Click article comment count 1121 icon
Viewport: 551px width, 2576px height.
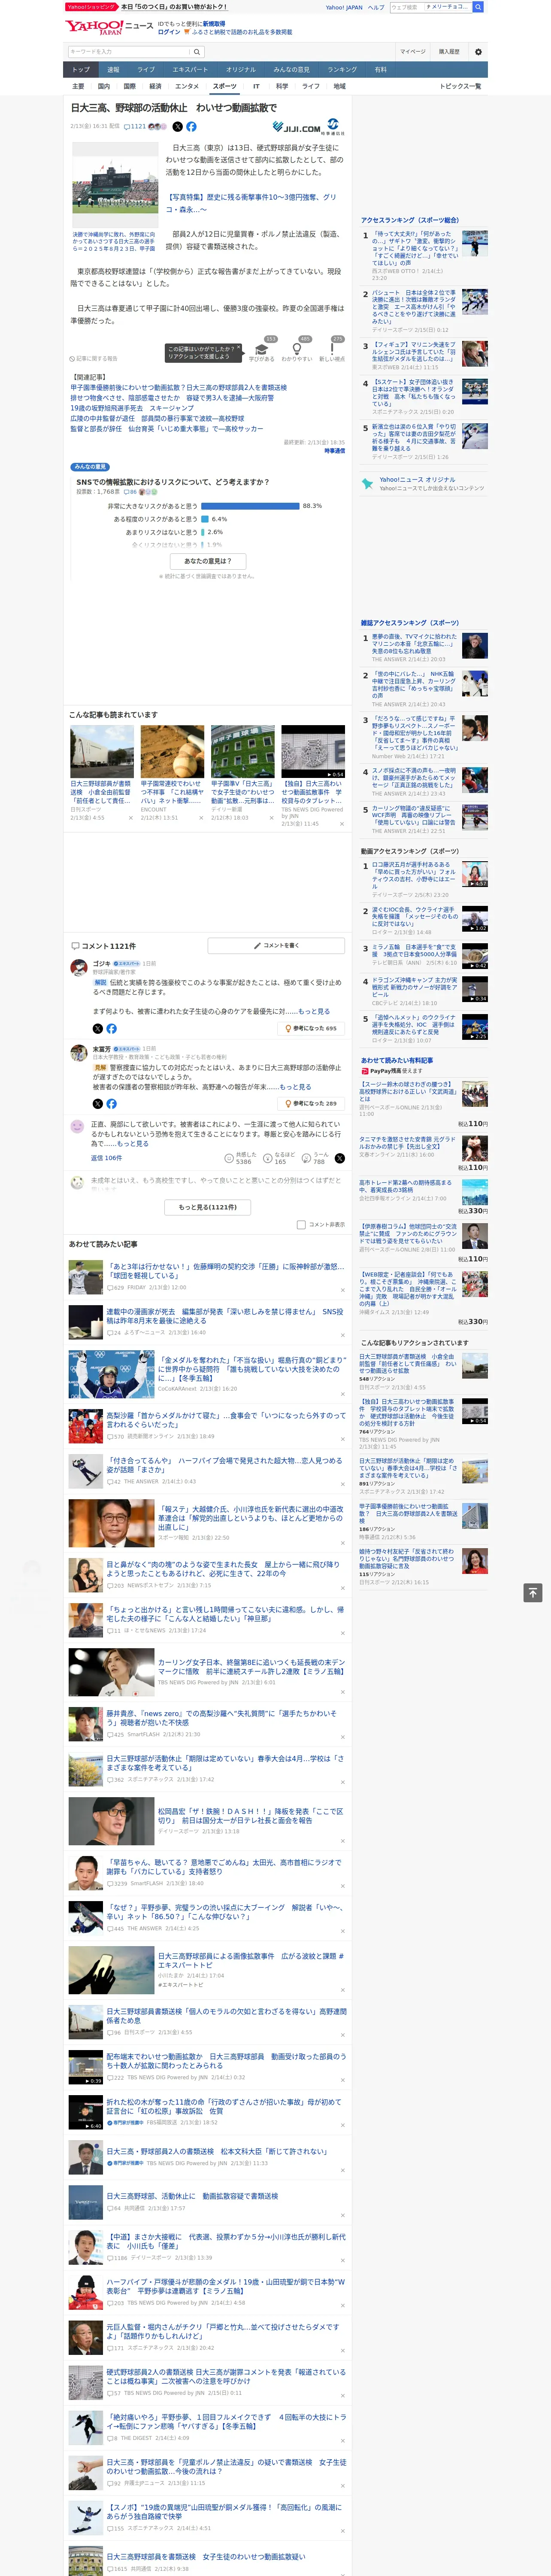coord(136,127)
